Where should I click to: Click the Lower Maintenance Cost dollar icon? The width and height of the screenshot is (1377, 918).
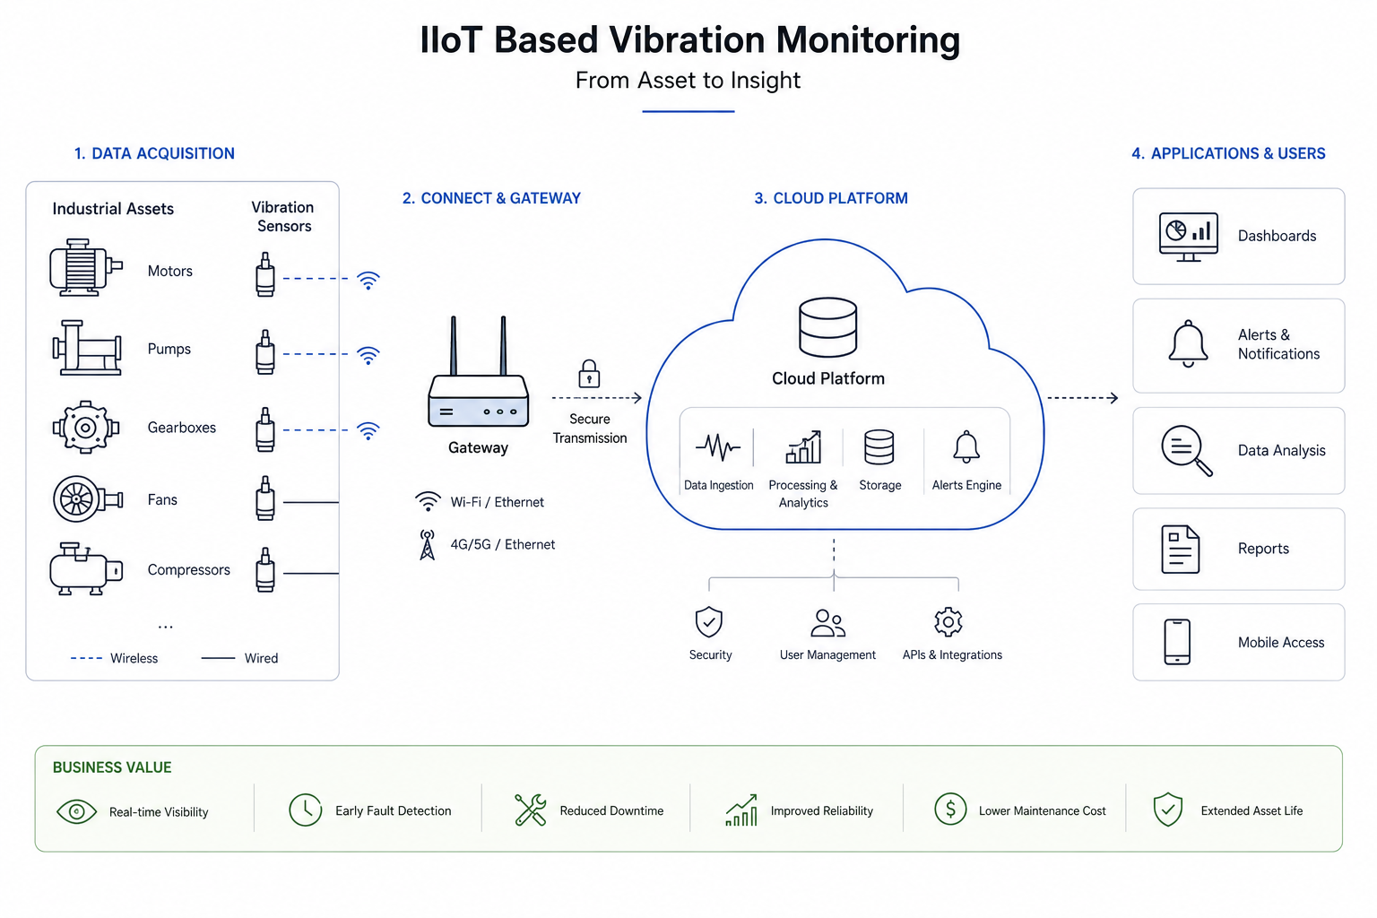(950, 810)
